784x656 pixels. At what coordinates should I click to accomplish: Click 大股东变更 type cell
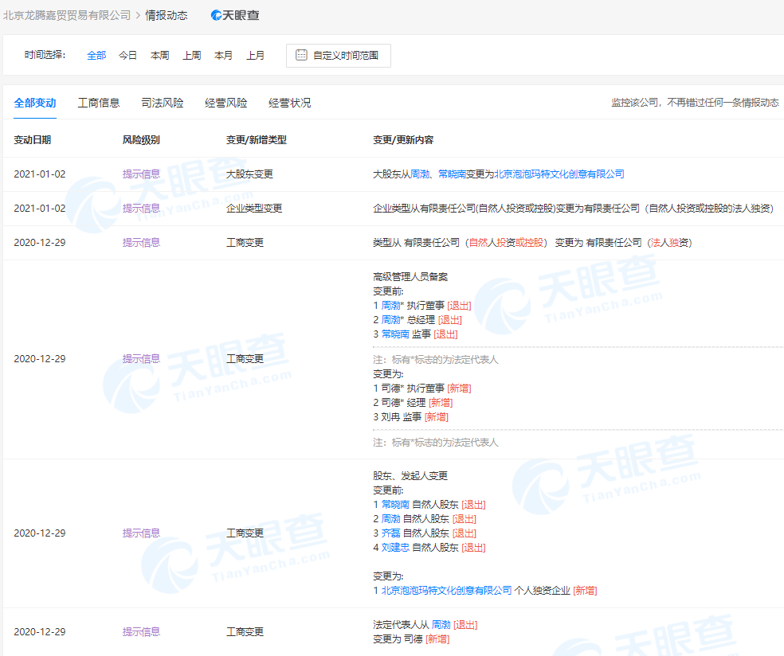point(249,174)
